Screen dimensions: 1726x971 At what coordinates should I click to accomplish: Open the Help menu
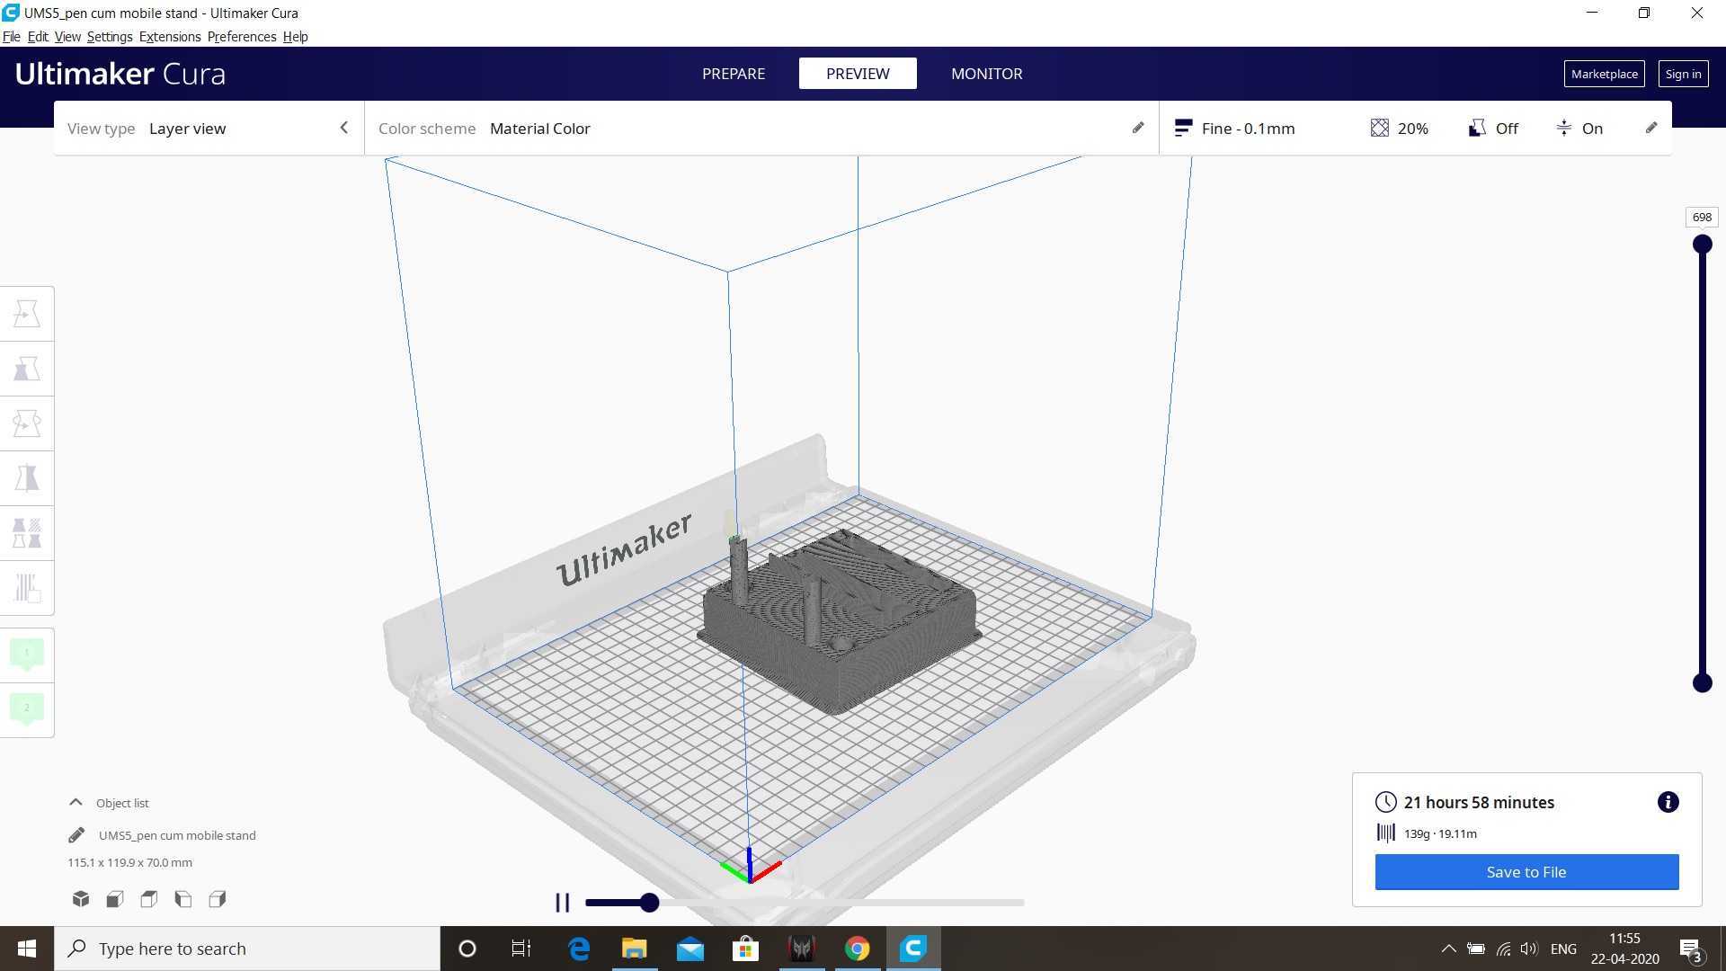pyautogui.click(x=295, y=37)
